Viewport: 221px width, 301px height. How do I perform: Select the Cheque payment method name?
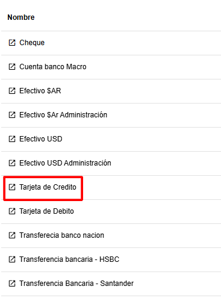[x=32, y=43]
